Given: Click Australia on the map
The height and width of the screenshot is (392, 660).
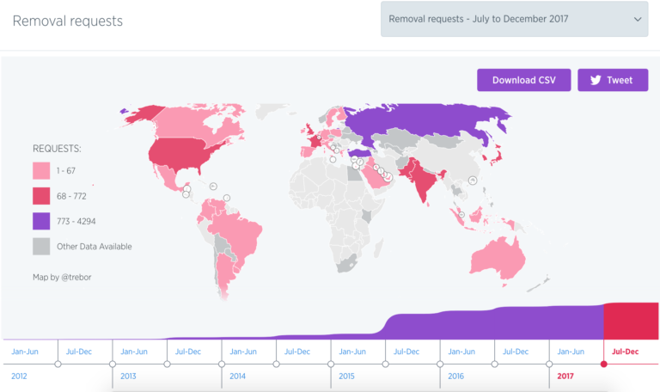Looking at the screenshot, I should pyautogui.click(x=498, y=258).
